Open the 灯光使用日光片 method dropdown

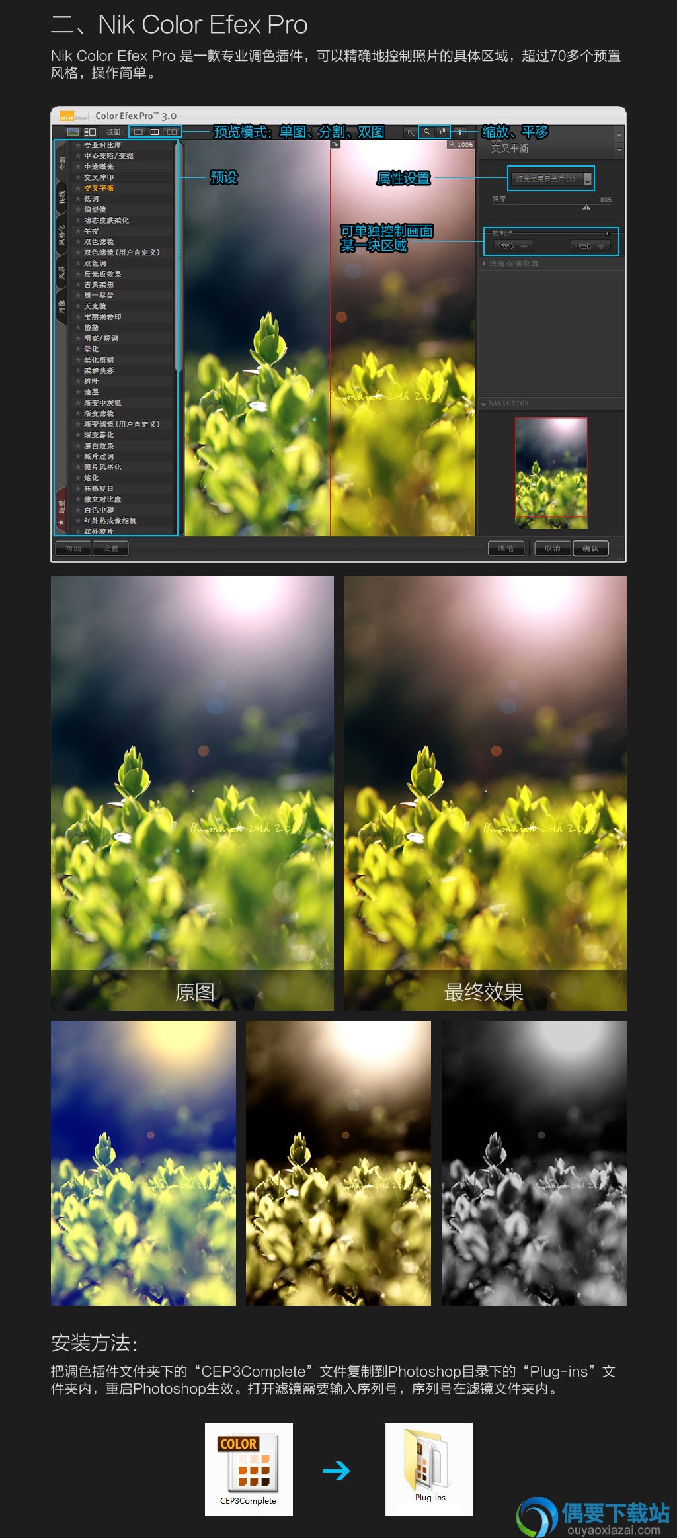(x=550, y=179)
